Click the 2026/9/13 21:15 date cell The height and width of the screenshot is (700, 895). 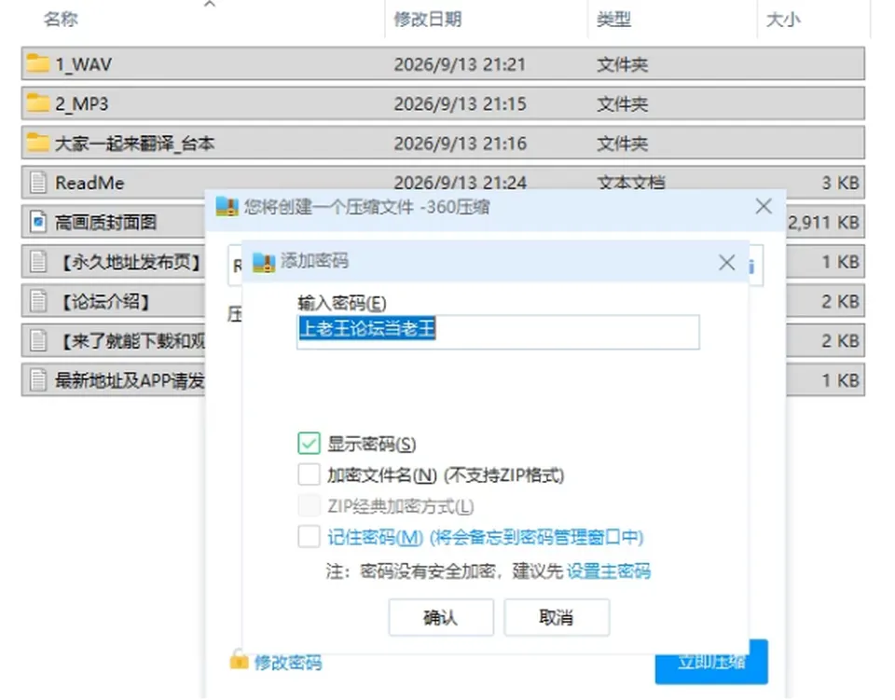coord(460,103)
